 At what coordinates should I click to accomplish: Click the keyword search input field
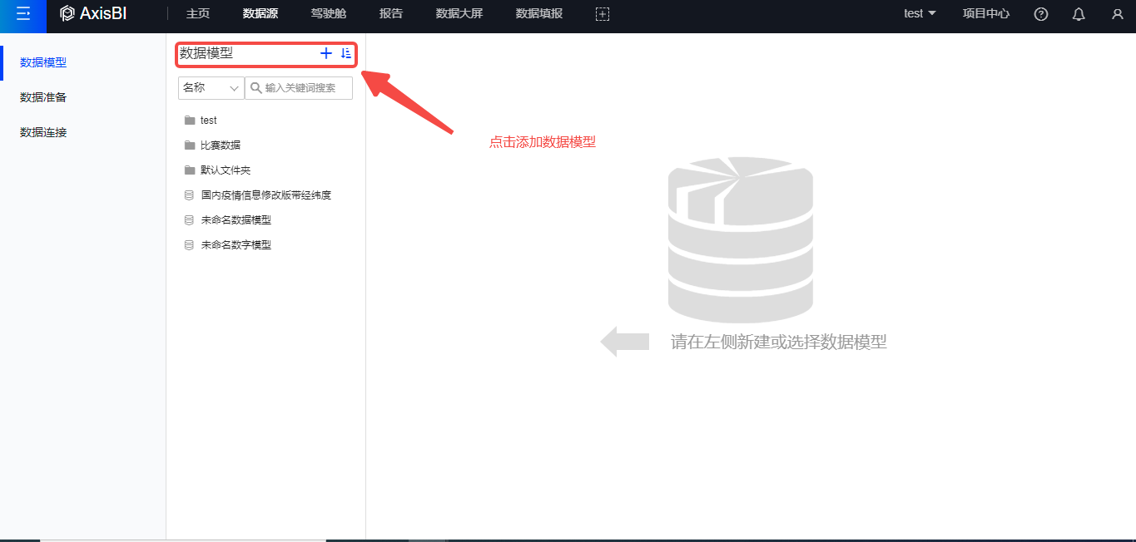[305, 88]
